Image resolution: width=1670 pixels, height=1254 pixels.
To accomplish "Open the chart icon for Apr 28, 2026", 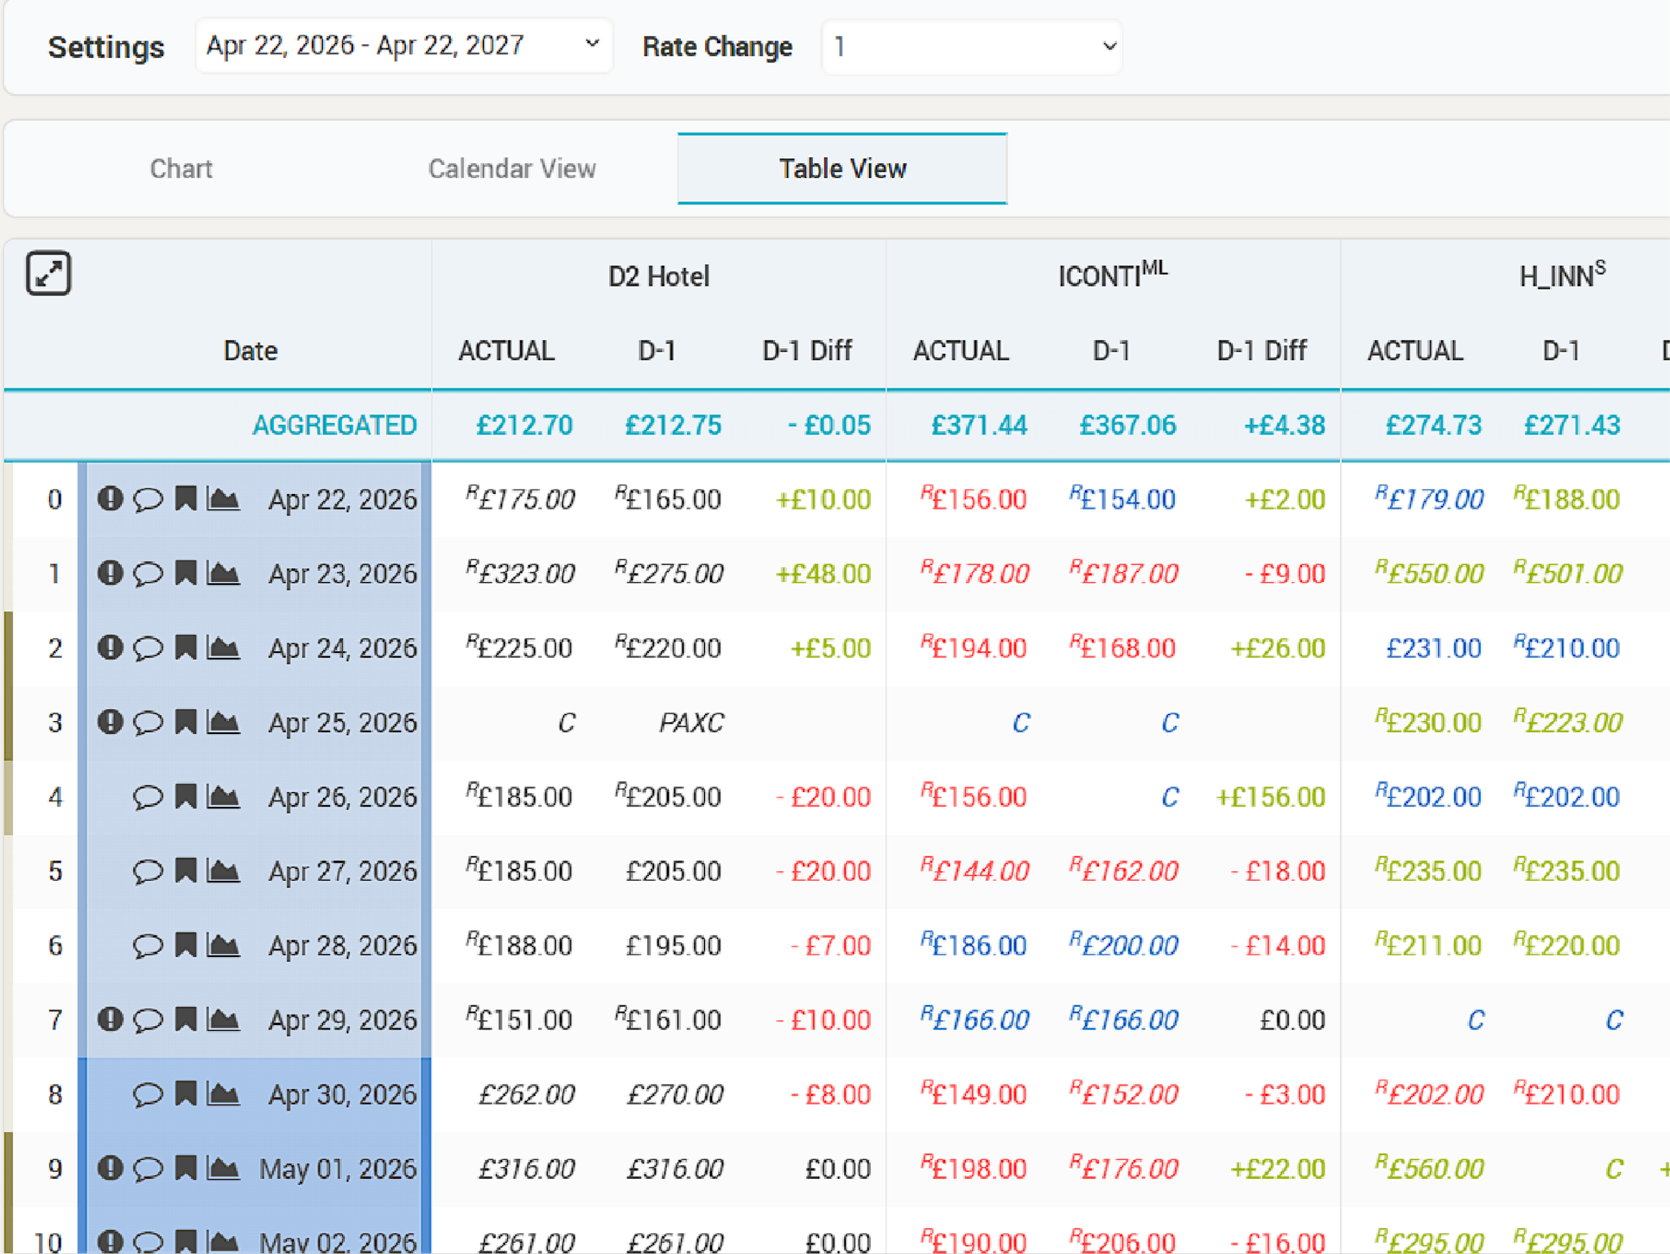I will (x=224, y=945).
